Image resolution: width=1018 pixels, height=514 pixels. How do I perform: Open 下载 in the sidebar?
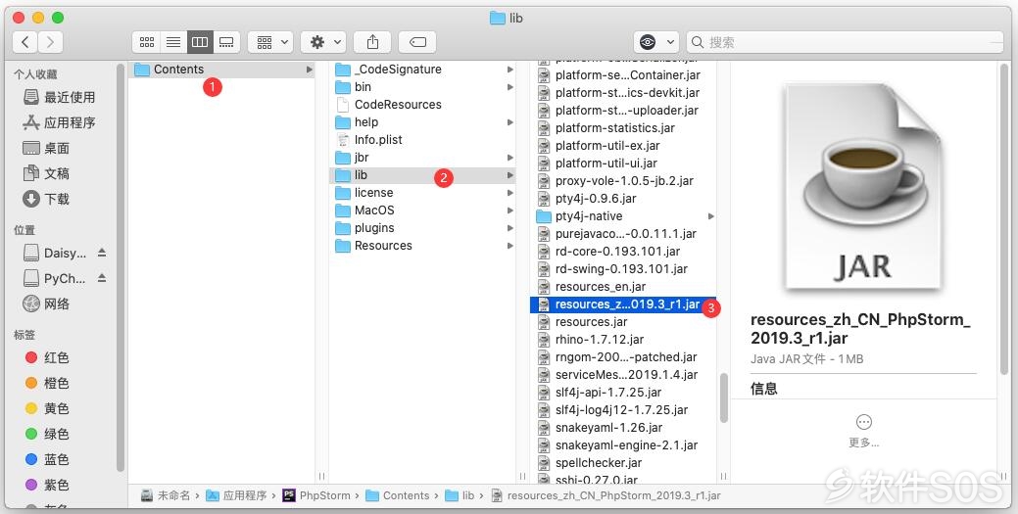pos(47,199)
